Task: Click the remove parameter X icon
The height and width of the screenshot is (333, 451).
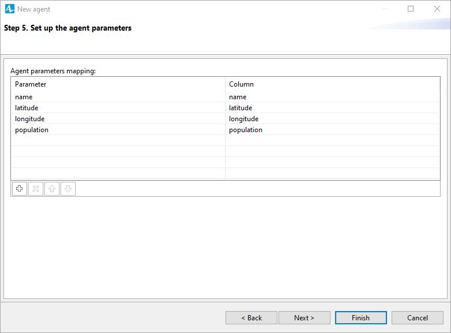Action: point(36,189)
